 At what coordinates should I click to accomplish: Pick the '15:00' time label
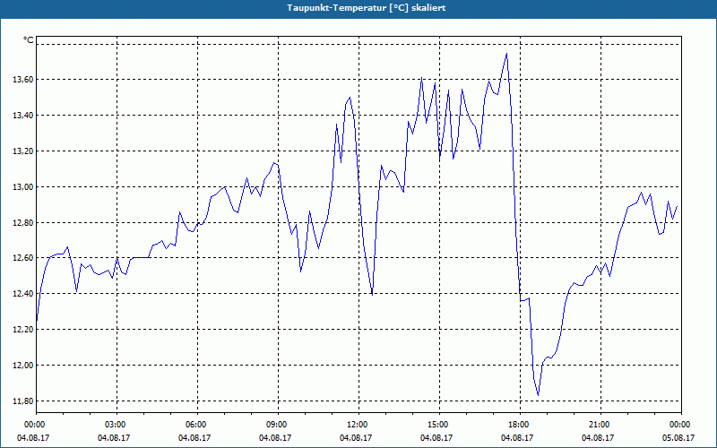point(439,425)
